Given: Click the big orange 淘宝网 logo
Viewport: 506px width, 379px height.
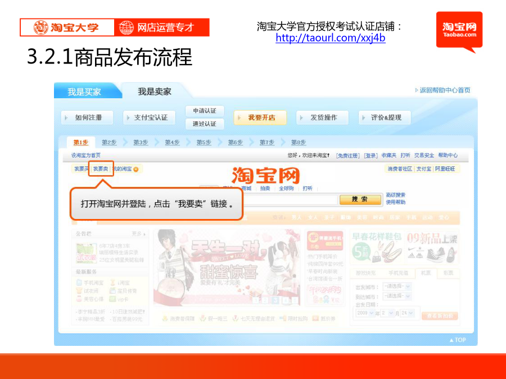Looking at the screenshot, I should (x=266, y=175).
